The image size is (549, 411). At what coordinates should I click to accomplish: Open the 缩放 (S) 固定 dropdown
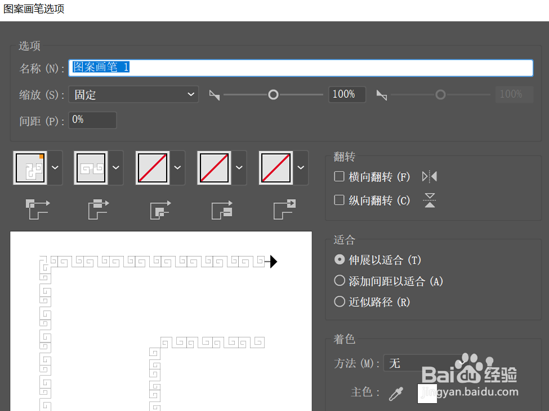[x=133, y=94]
